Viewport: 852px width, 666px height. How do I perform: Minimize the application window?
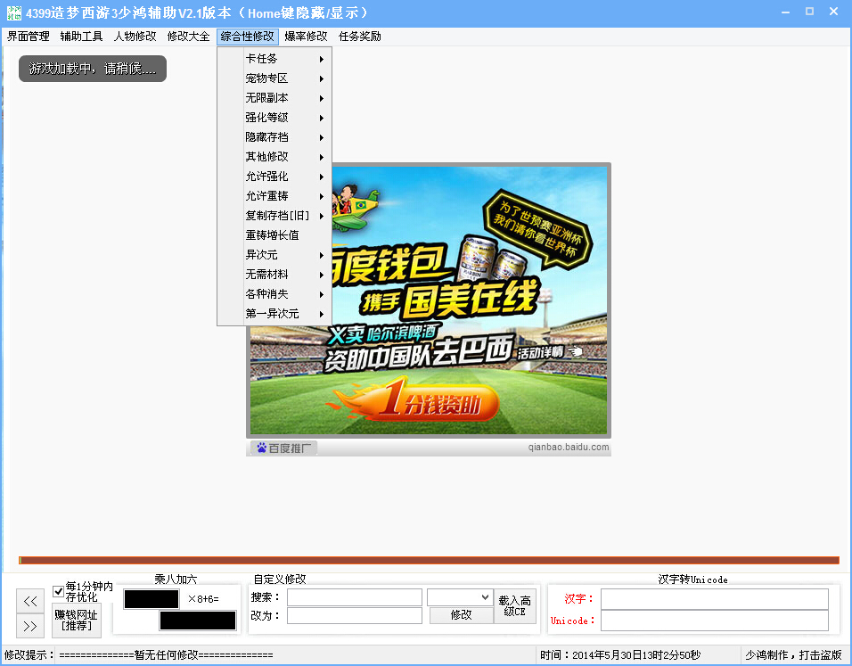click(786, 12)
